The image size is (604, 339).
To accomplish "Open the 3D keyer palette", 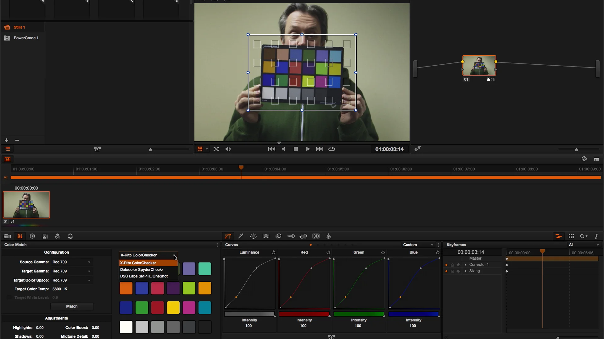I will pyautogui.click(x=316, y=236).
